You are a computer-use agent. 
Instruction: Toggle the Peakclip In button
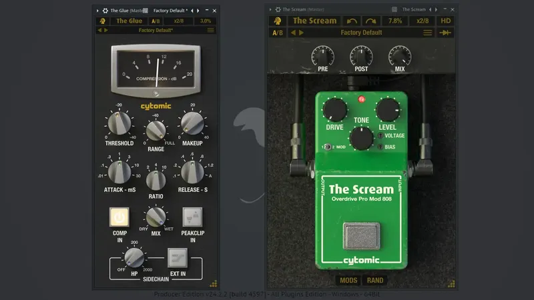coord(192,217)
